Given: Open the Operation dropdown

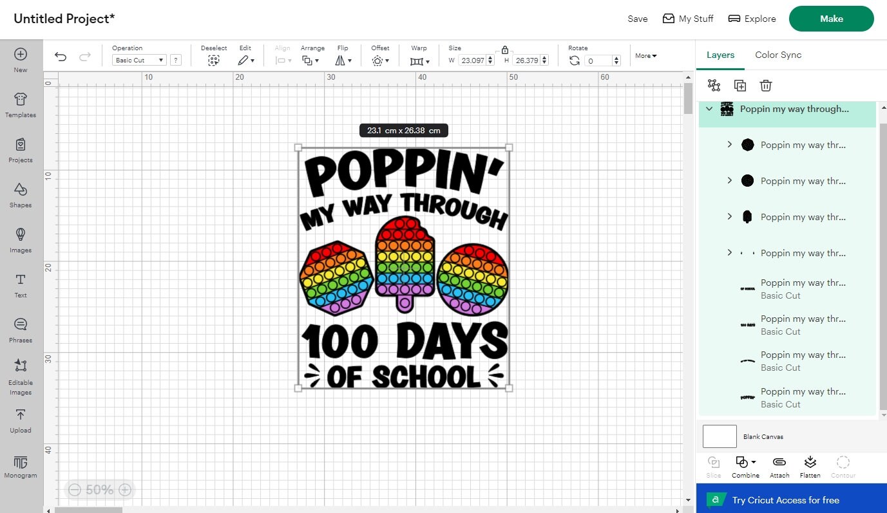Looking at the screenshot, I should [x=138, y=59].
